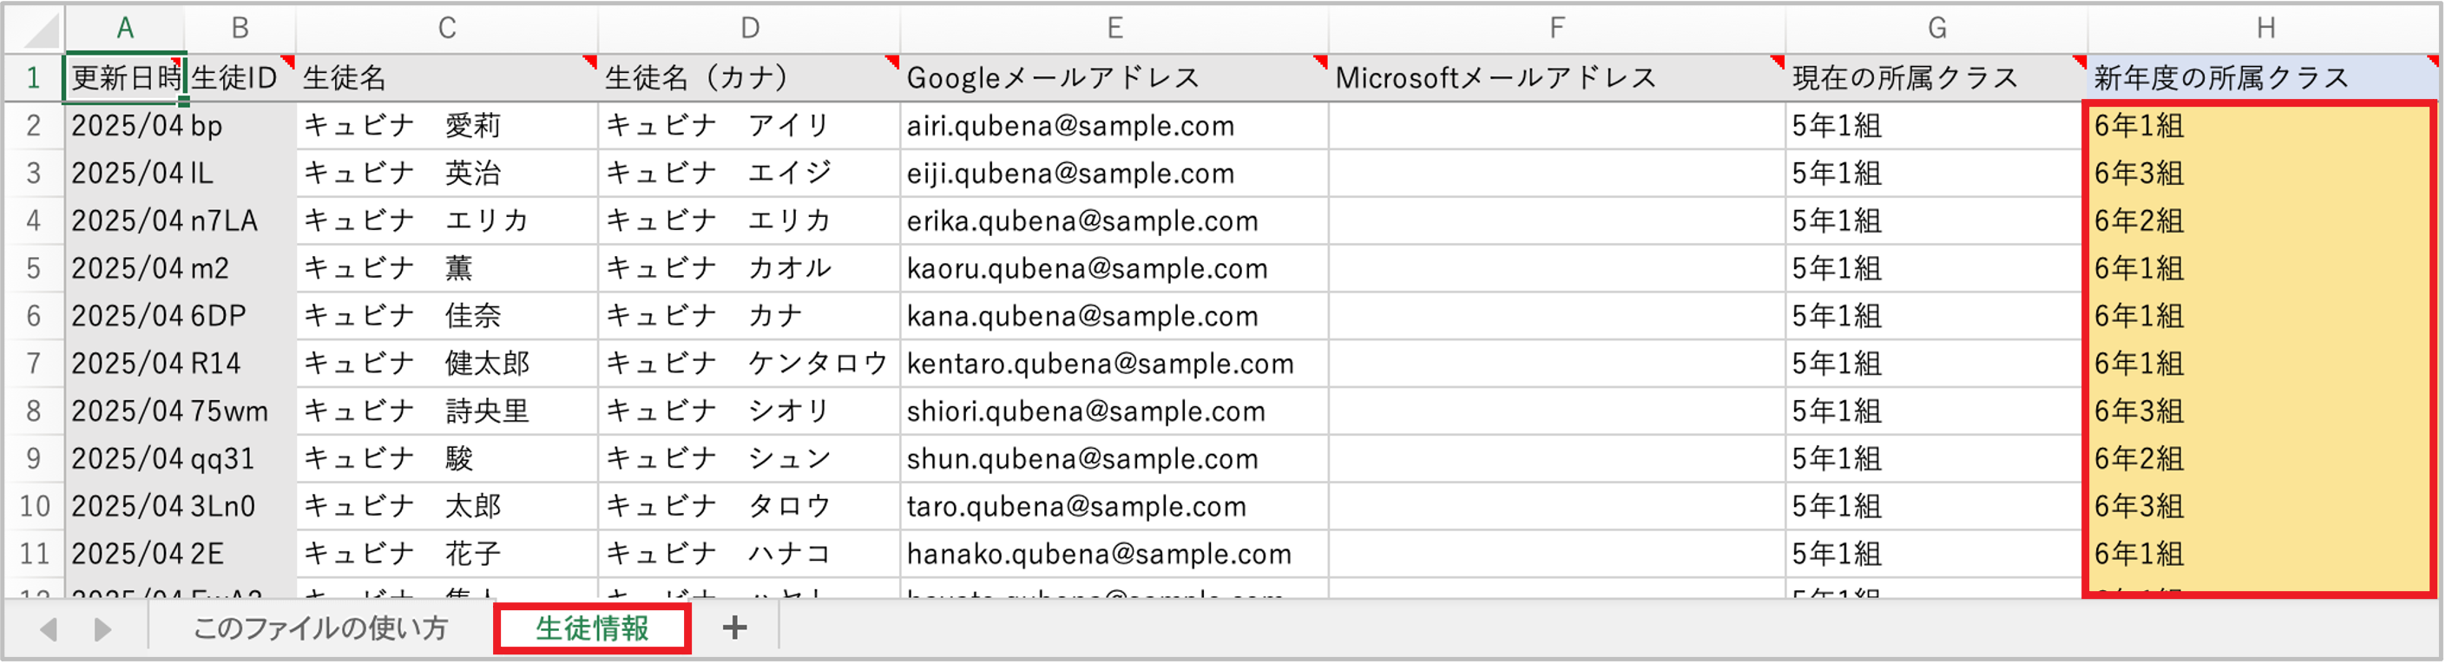
Task: Click the 現在の所属クラス header cell
Action: pyautogui.click(x=1936, y=78)
